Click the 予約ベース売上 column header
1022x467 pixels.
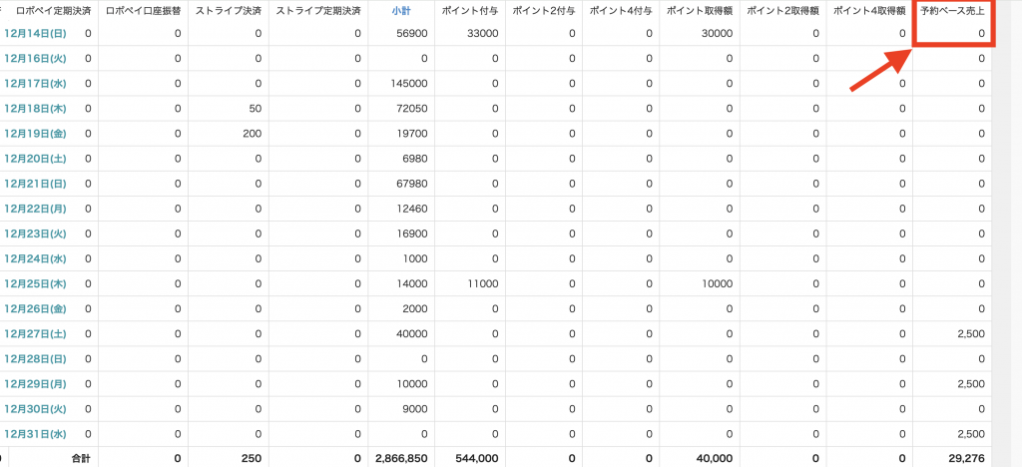(x=953, y=10)
